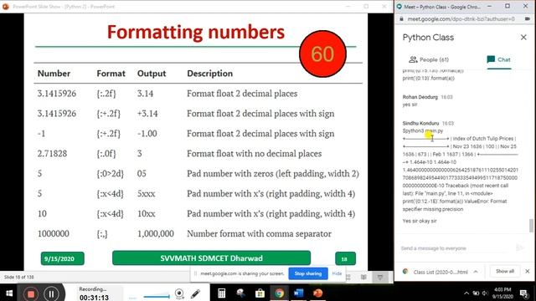
Task: Open the Windows Start menu
Action: click(9, 293)
